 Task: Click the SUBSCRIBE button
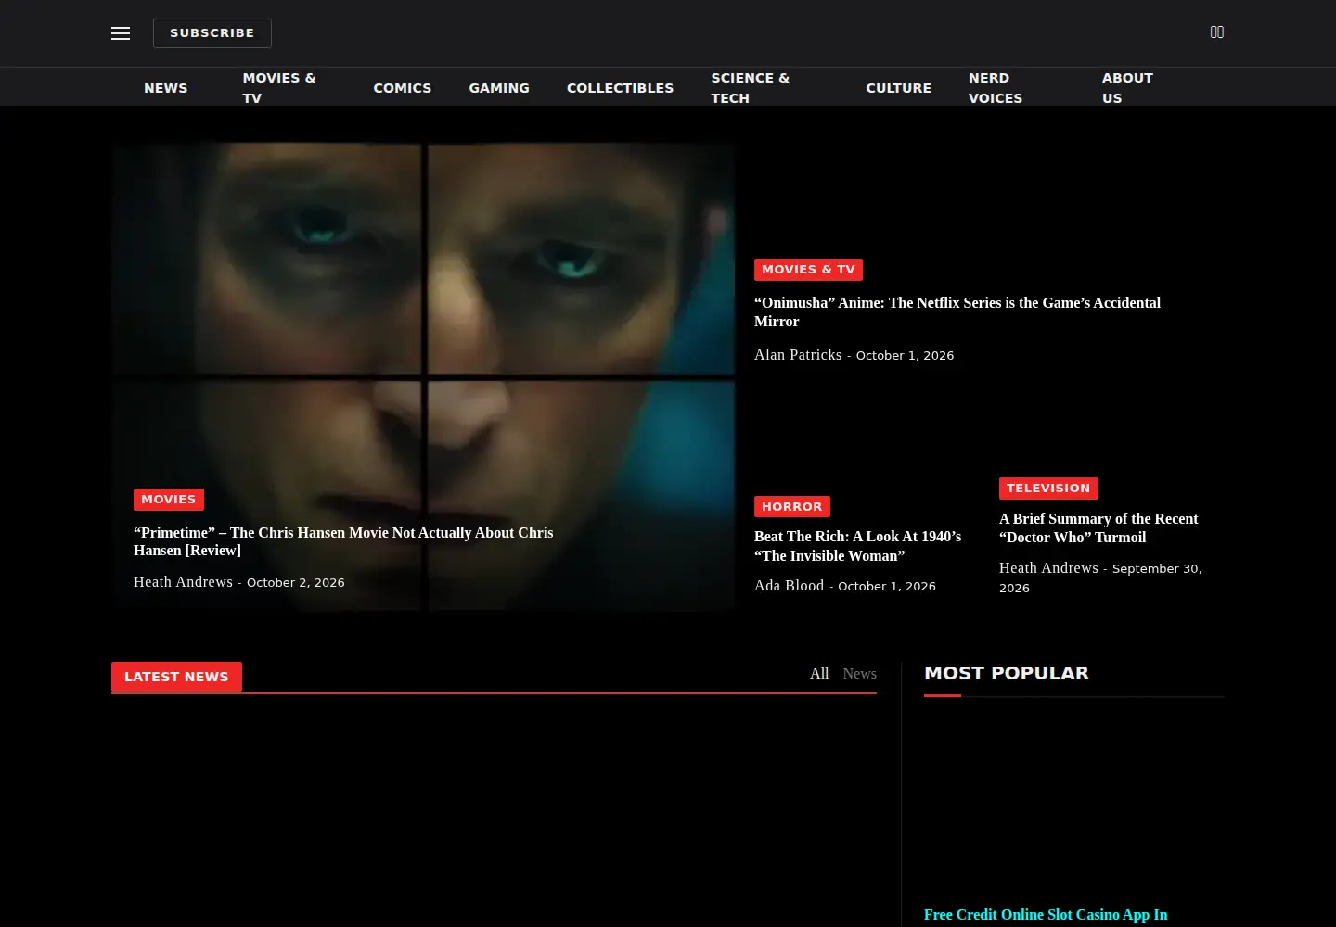pos(212,33)
